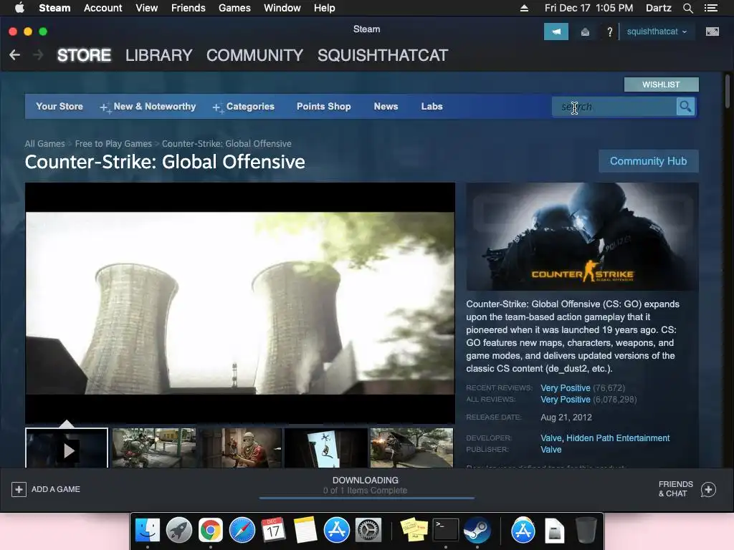Open Labs in the store nav
The width and height of the screenshot is (734, 550).
(x=432, y=107)
